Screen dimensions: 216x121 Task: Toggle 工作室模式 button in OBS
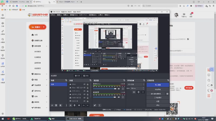coord(158,98)
